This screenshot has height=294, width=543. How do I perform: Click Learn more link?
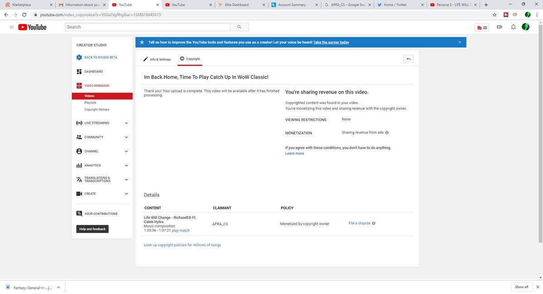pyautogui.click(x=295, y=153)
